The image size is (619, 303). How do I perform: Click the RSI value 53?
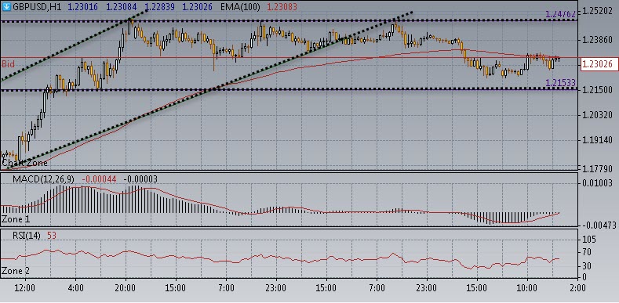(52, 236)
